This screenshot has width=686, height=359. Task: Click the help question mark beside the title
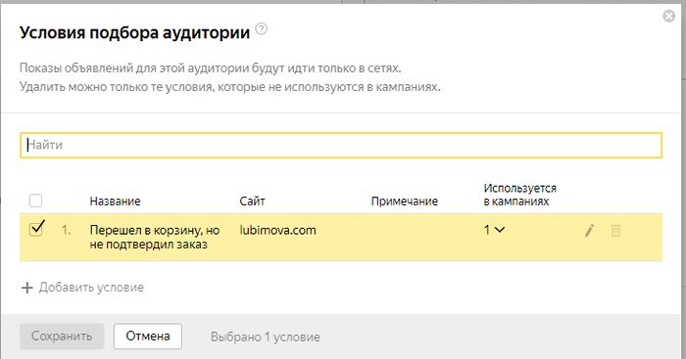pyautogui.click(x=262, y=29)
